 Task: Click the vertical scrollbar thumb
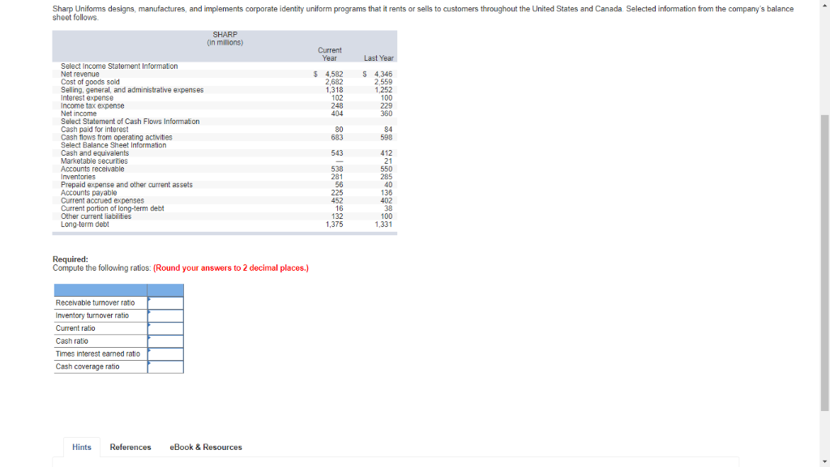point(824,263)
